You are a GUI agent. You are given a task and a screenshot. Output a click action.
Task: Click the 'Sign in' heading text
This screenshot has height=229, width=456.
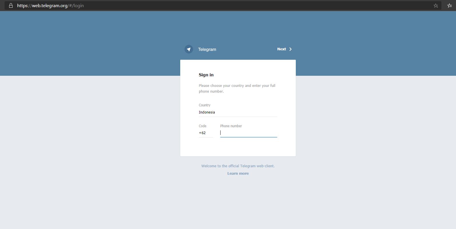[x=206, y=75]
